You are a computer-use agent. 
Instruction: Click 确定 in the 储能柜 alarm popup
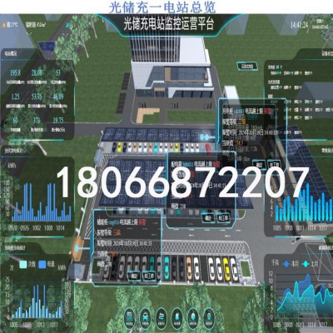click(x=134, y=276)
